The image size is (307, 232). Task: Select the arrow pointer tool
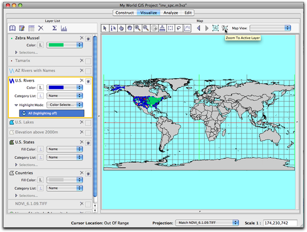(105, 29)
